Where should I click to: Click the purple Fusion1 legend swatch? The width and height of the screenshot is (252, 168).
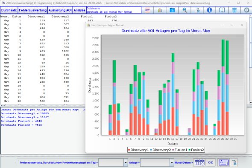pyautogui.click(x=173, y=150)
